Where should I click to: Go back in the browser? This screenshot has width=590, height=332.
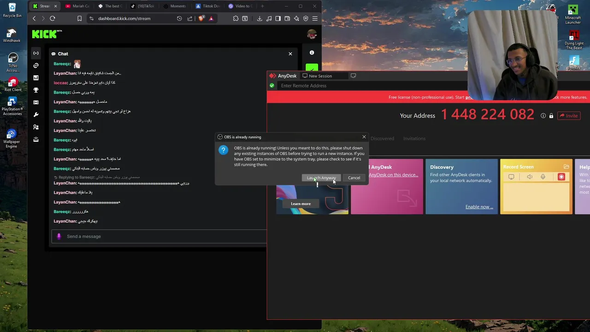(x=34, y=18)
